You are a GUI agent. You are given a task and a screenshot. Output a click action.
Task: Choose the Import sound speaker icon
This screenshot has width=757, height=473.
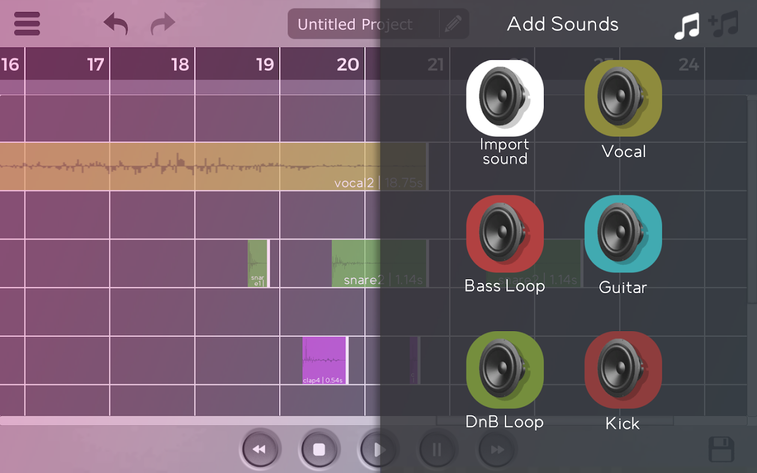click(x=505, y=98)
